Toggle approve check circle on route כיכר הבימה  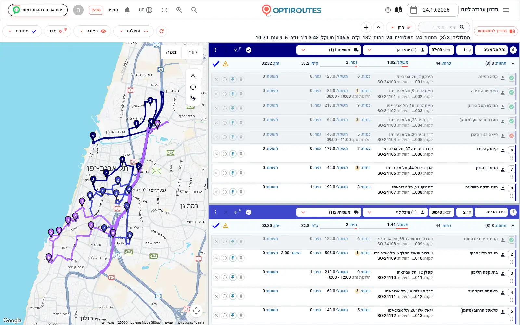tap(249, 212)
